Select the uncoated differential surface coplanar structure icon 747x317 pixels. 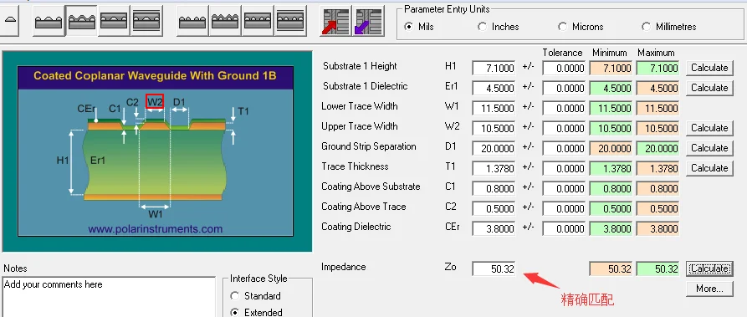point(192,21)
